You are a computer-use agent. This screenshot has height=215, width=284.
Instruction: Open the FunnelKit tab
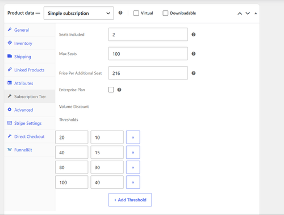(x=30, y=150)
